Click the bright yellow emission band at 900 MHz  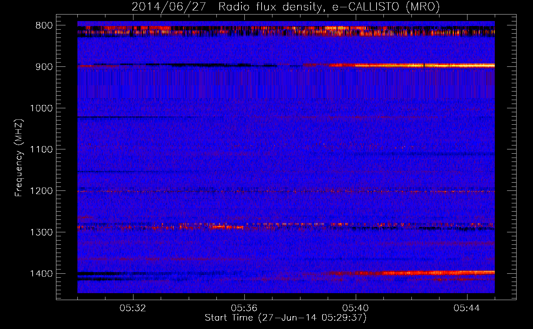click(x=412, y=65)
